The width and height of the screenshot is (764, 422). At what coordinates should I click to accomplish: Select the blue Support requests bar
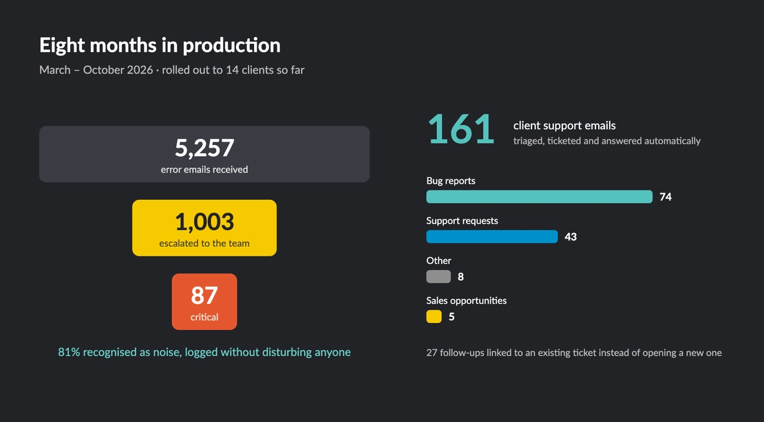pos(492,236)
